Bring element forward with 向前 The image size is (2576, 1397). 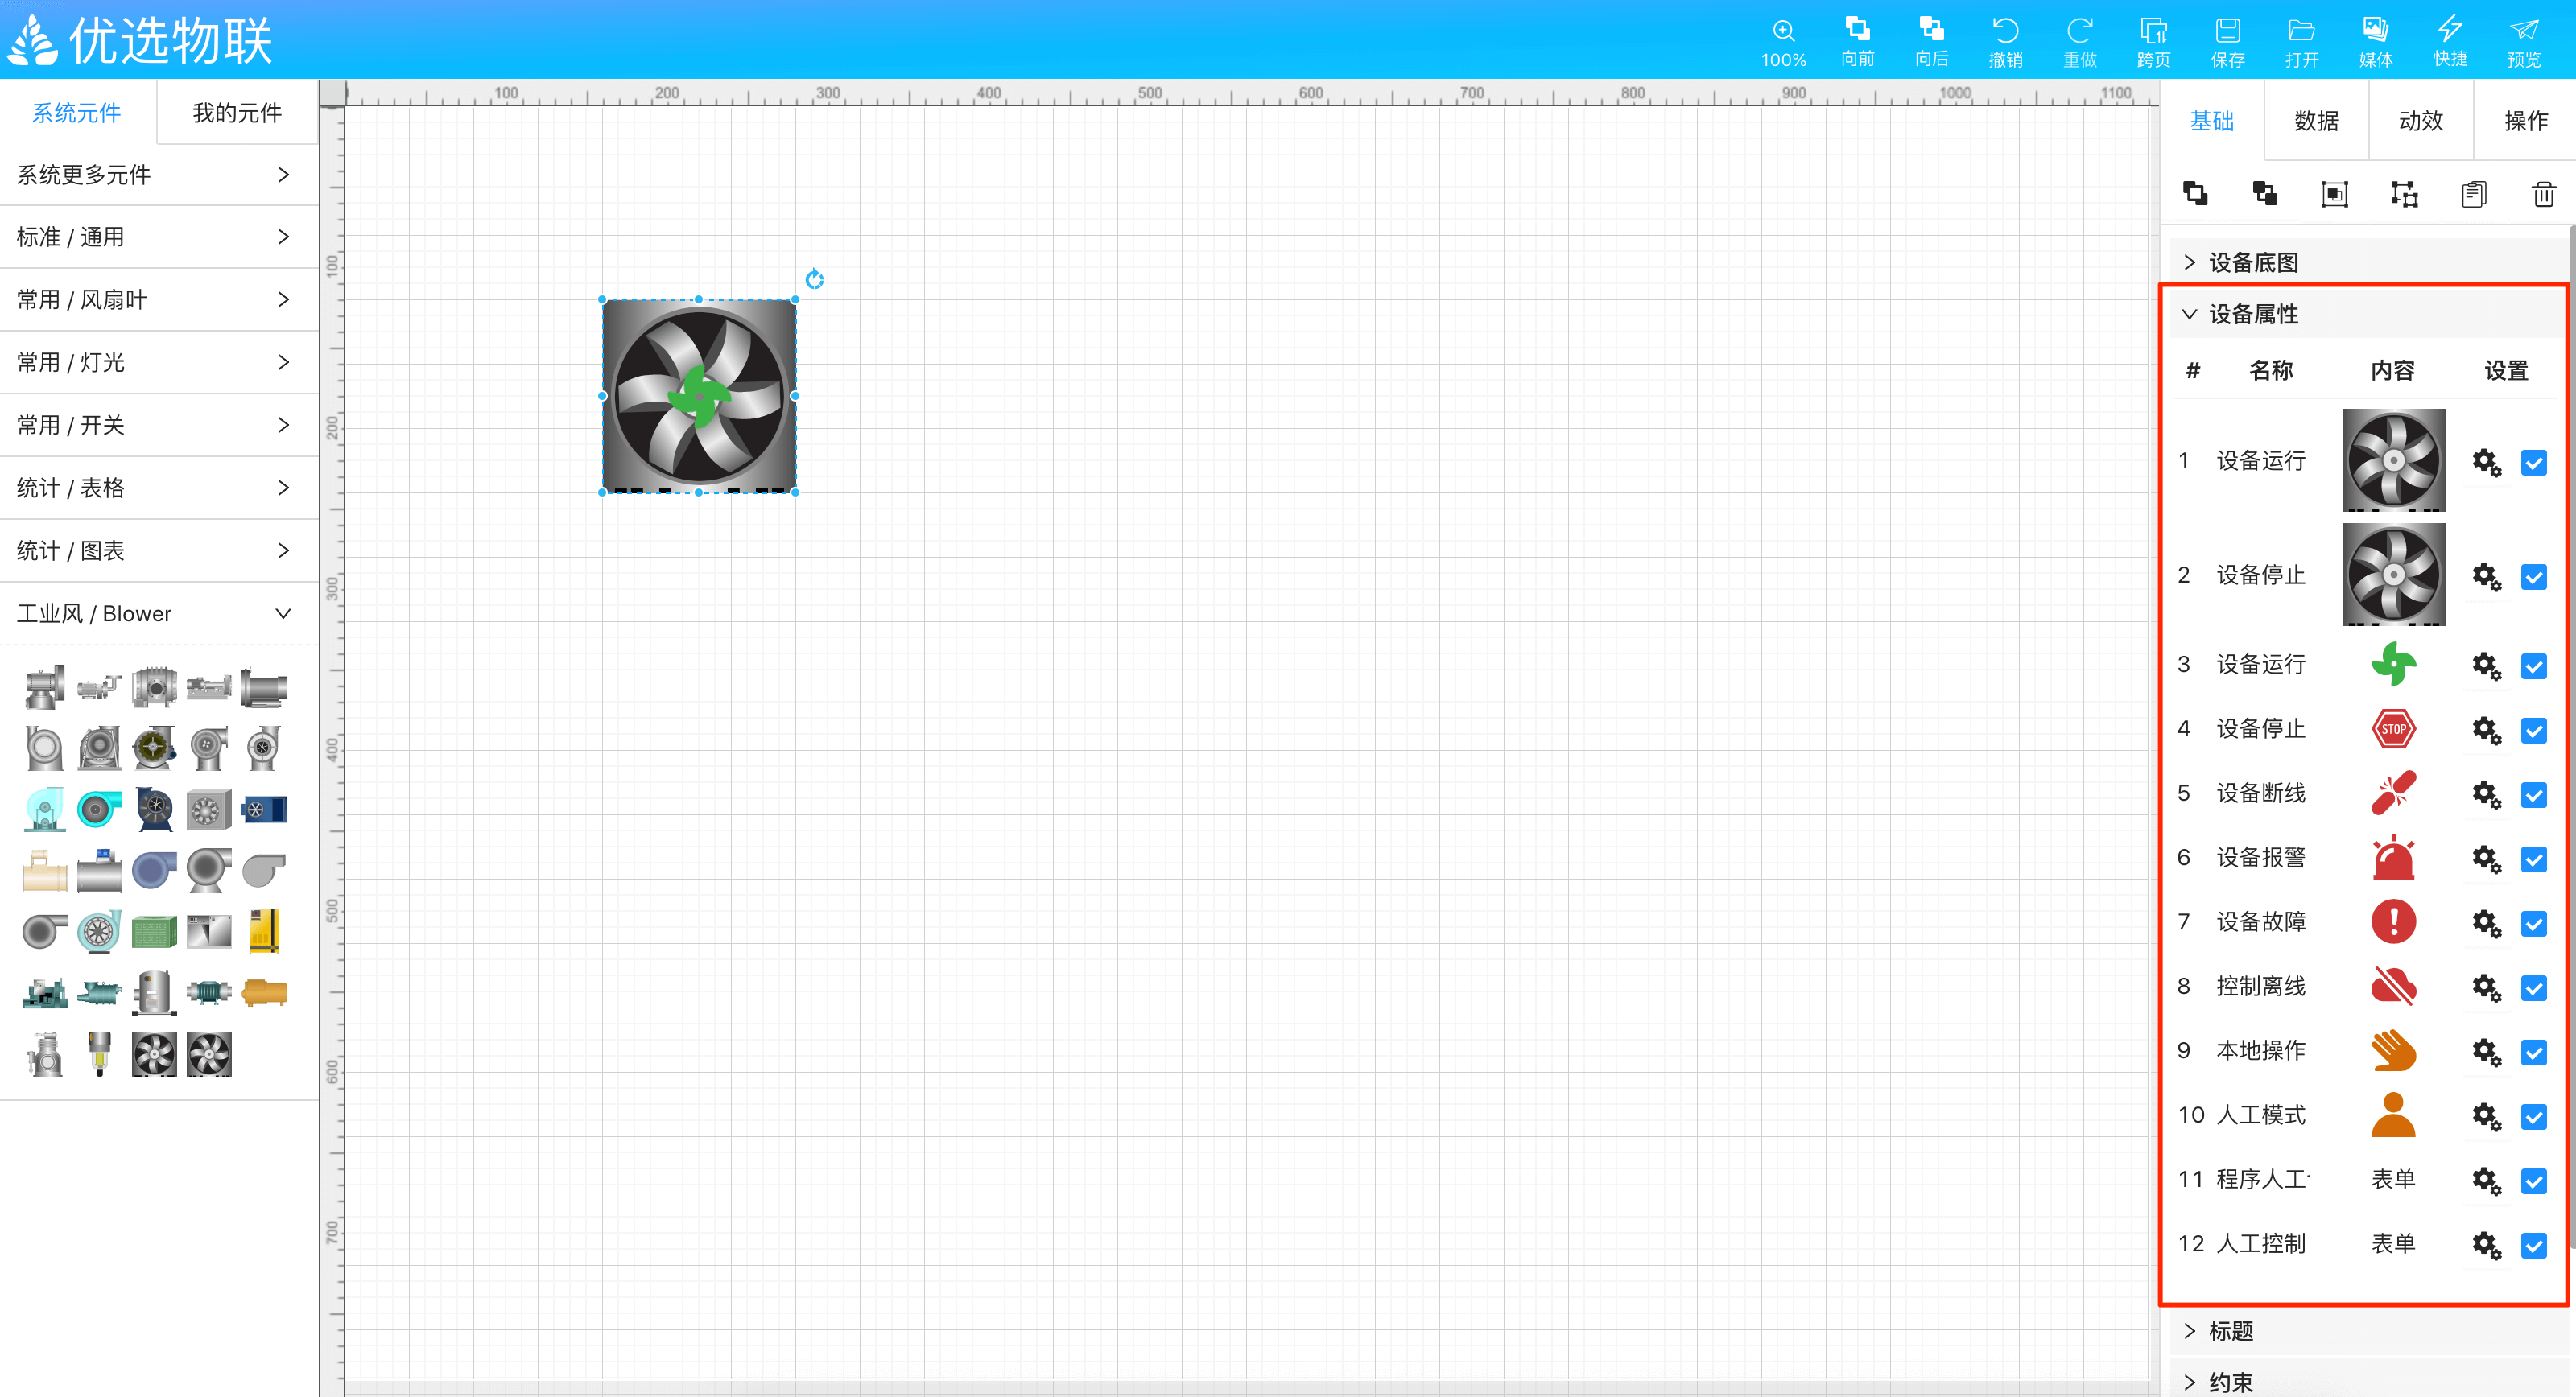[x=1857, y=41]
